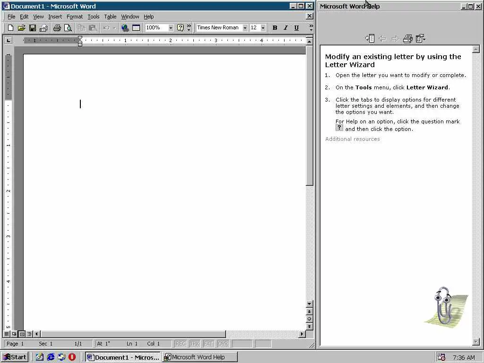This screenshot has height=363, width=484.
Task: Switch to Print Layout view button
Action: coord(22,334)
